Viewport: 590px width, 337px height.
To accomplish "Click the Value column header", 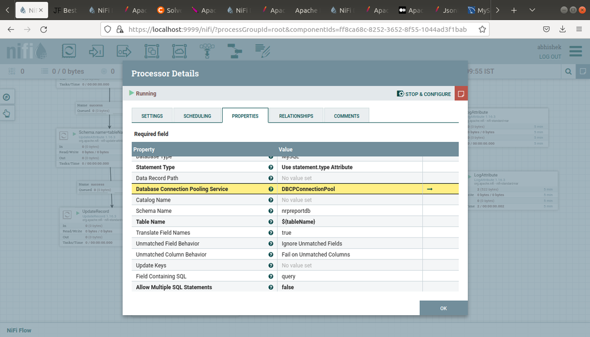I will click(x=350, y=150).
